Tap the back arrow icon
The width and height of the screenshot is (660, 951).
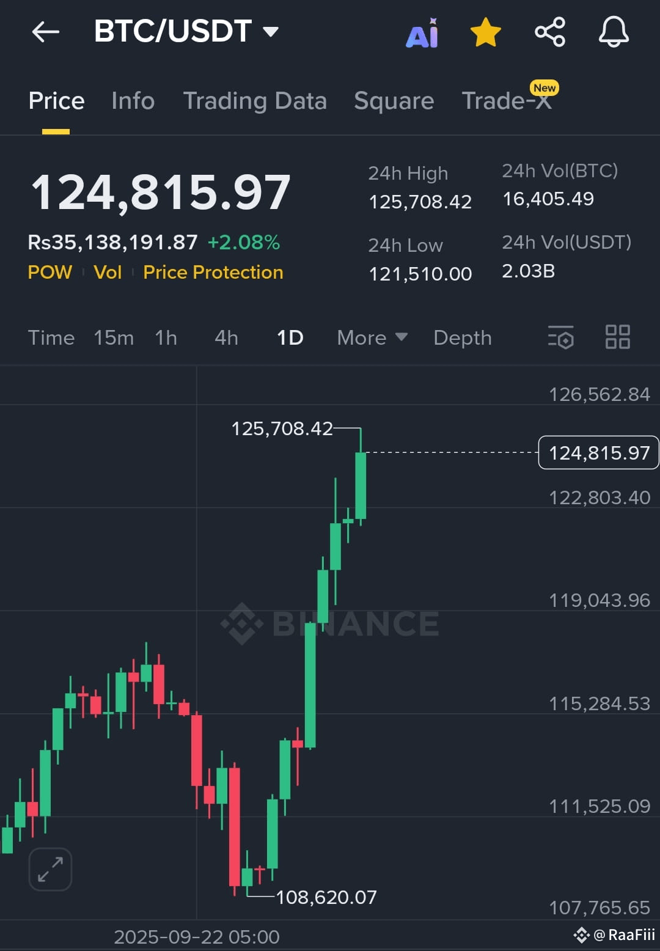pyautogui.click(x=46, y=32)
